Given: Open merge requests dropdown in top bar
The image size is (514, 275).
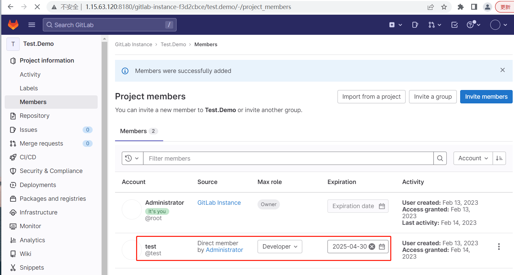Looking at the screenshot, I should [435, 25].
